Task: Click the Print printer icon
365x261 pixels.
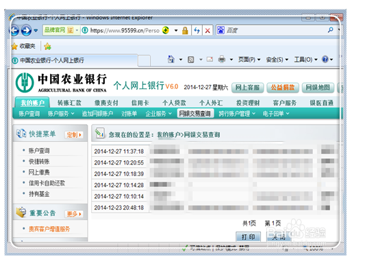Action: click(x=222, y=60)
